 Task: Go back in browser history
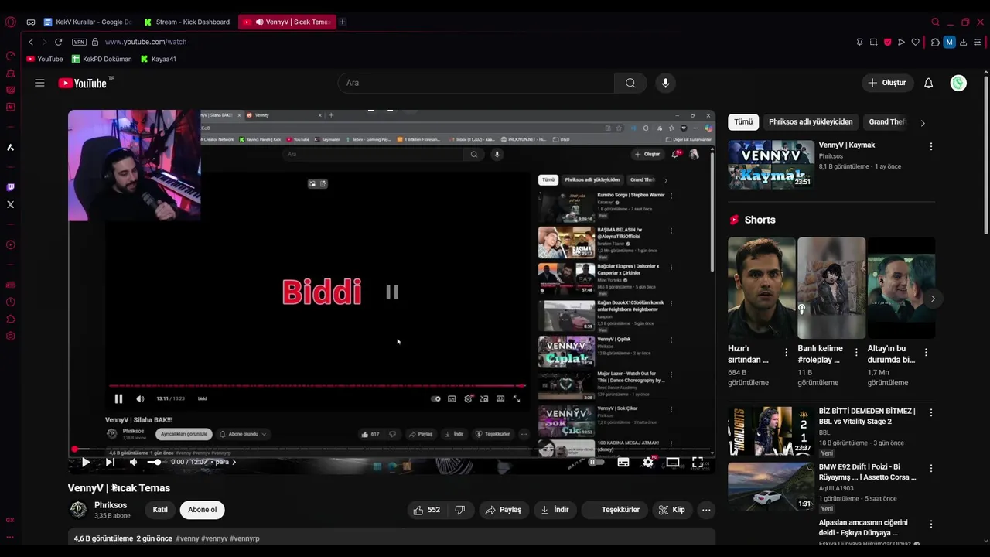coord(31,42)
